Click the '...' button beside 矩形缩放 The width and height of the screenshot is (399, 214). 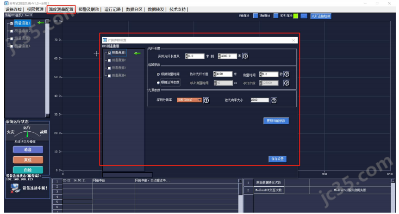pyautogui.click(x=304, y=16)
